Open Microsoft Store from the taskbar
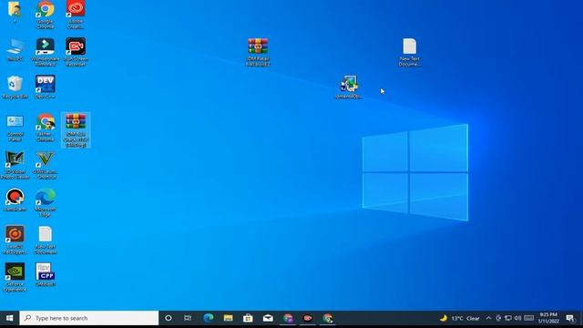 coord(248,318)
